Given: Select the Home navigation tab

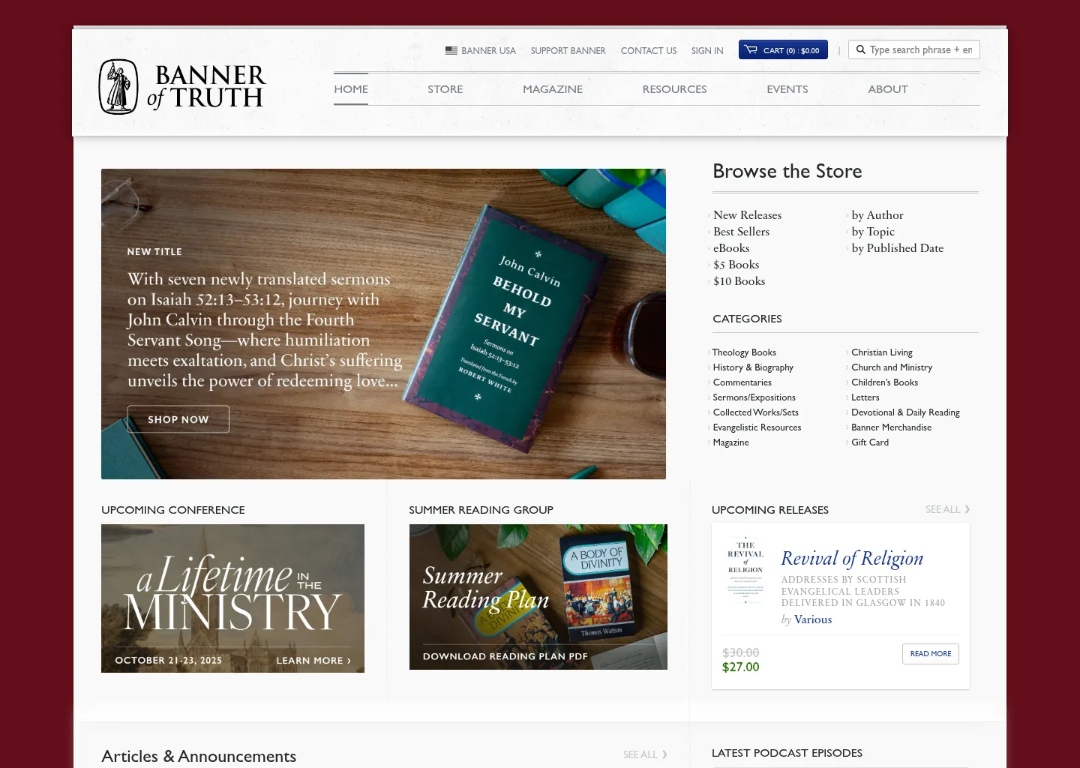Looking at the screenshot, I should 351,88.
